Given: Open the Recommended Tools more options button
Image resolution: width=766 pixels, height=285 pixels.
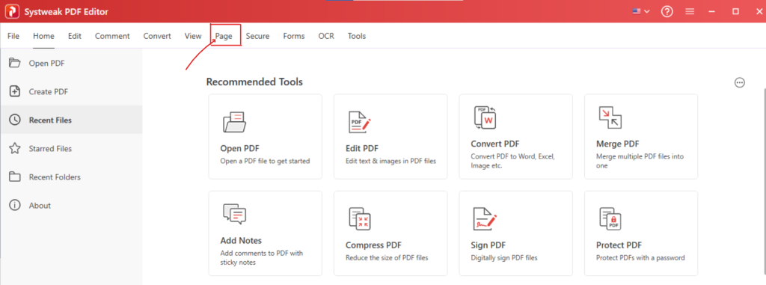Looking at the screenshot, I should pyautogui.click(x=740, y=82).
